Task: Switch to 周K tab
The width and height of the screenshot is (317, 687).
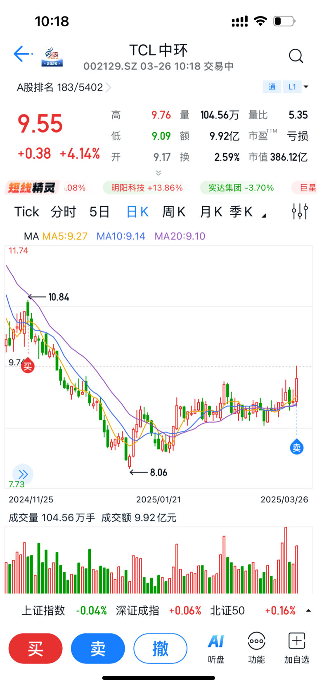Action: [174, 212]
